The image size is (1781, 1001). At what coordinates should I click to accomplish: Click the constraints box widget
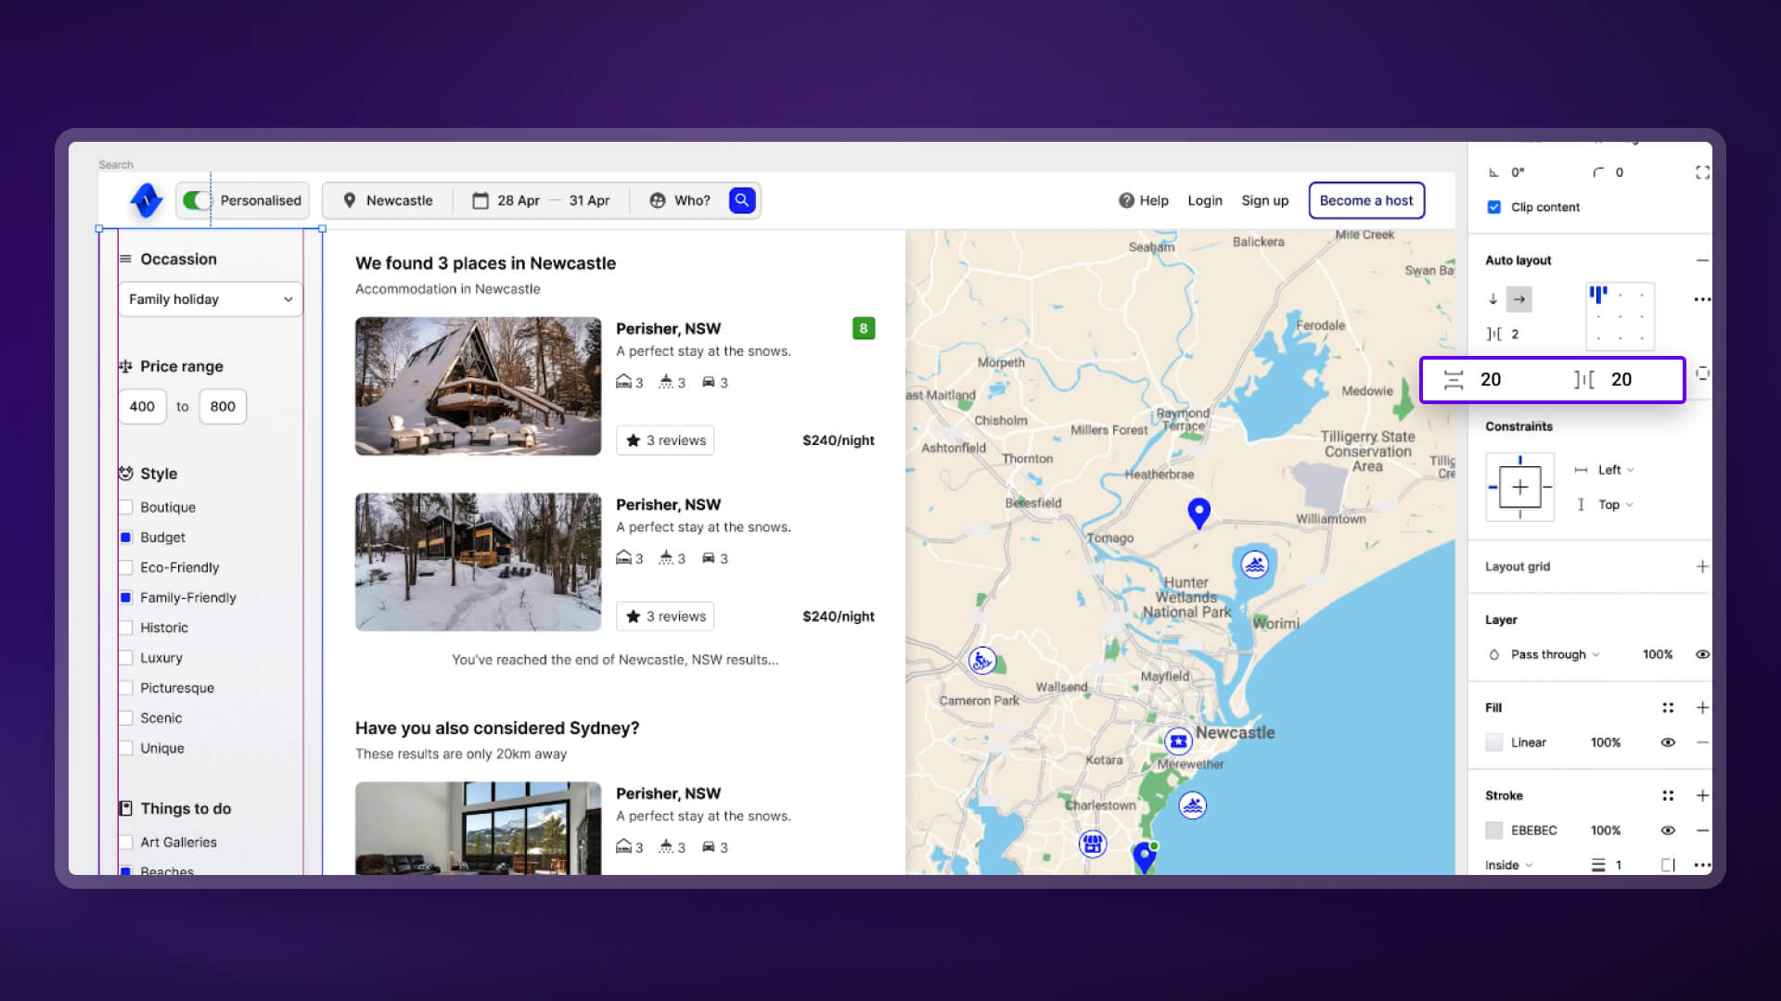1519,487
